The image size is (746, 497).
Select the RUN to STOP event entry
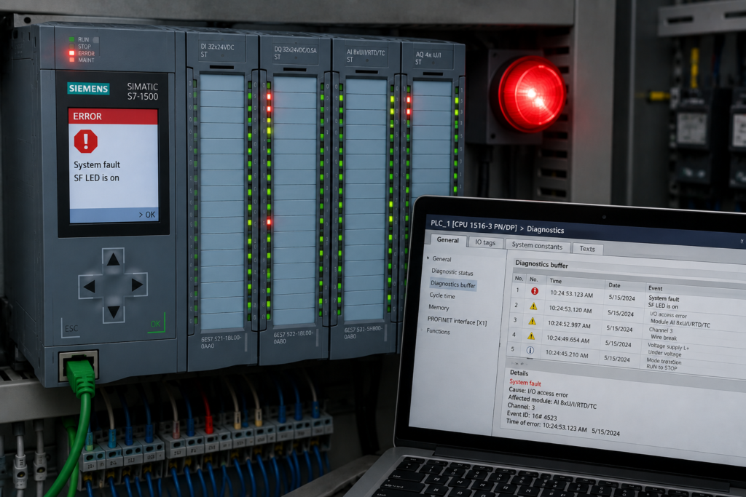[661, 367]
